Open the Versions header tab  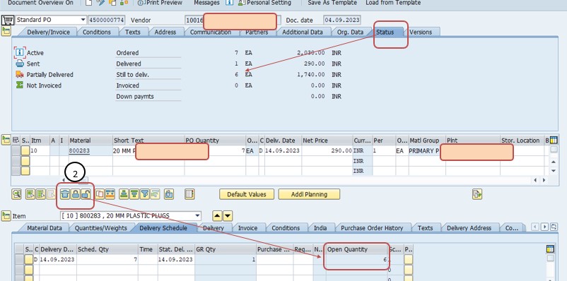(x=421, y=32)
